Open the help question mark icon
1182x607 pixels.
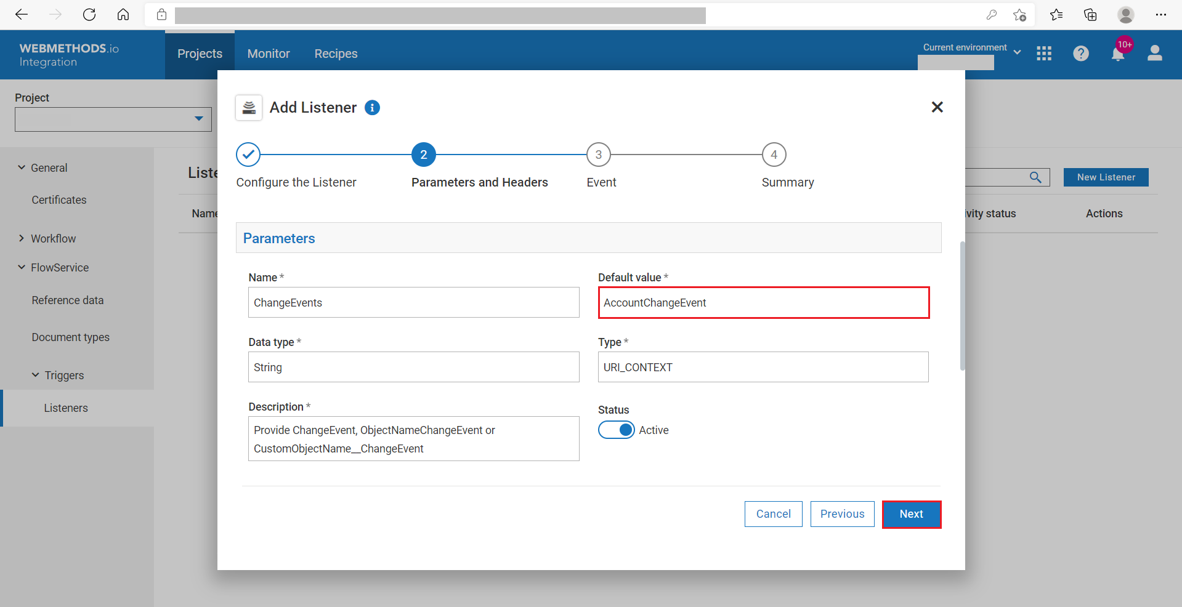pyautogui.click(x=1080, y=54)
